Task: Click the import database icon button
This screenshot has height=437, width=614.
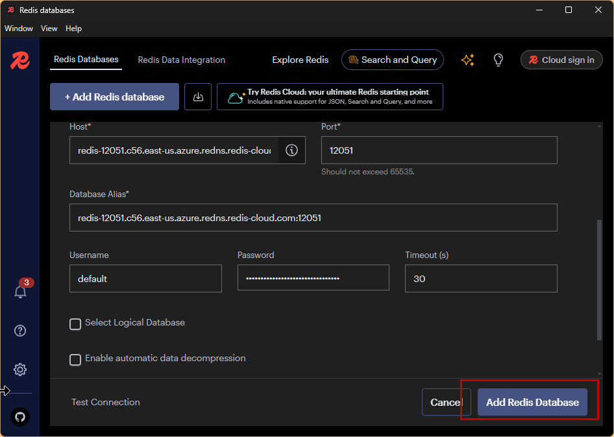Action: point(198,97)
